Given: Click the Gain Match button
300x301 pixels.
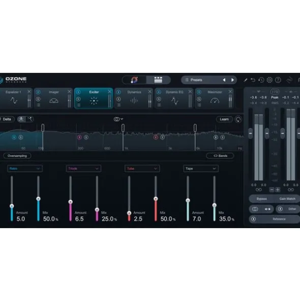Looking at the screenshot, I should coord(287,199).
